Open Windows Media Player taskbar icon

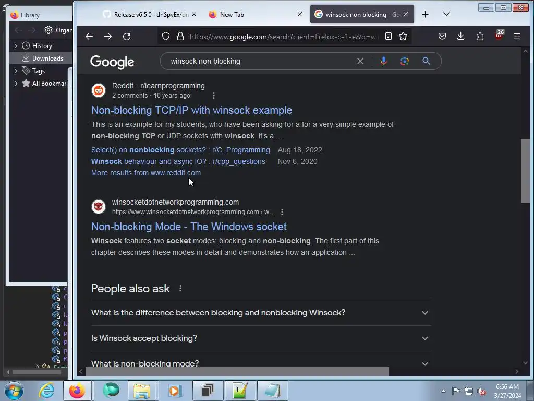pos(174,391)
